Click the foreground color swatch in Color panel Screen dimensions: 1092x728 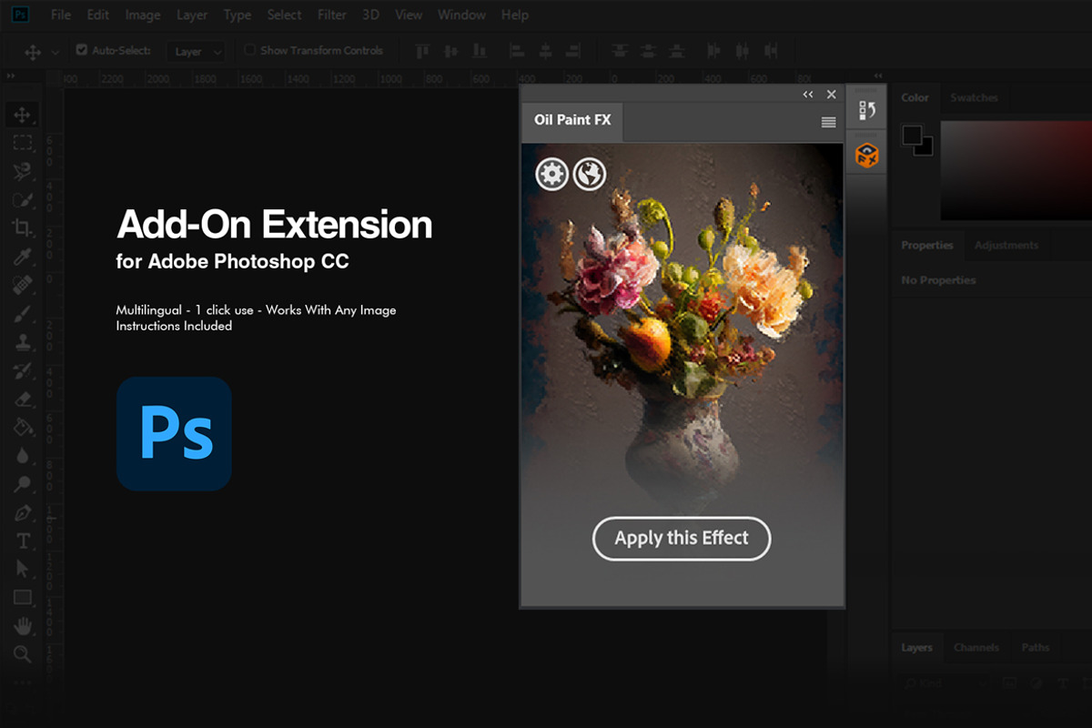(912, 136)
